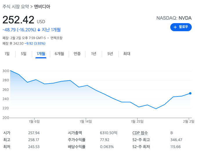Click the CDP 점수 label
Viewport: 201px width, 154px height.
(140, 133)
